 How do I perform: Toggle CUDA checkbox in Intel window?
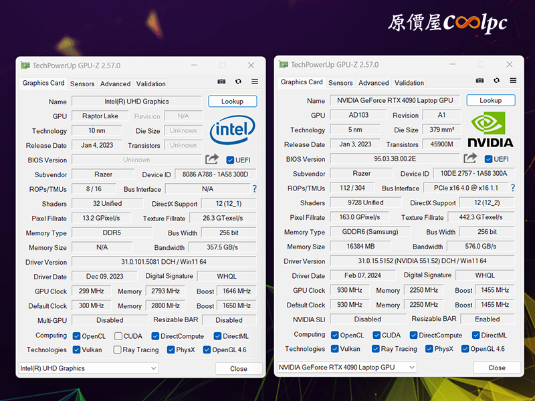pos(118,336)
